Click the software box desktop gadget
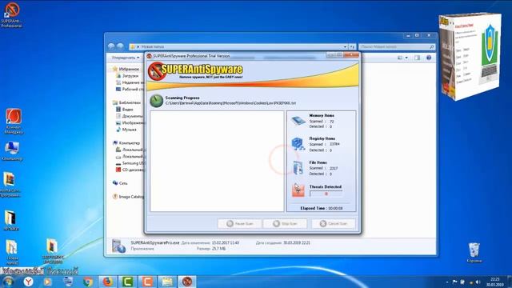The height and width of the screenshot is (288, 512). click(x=470, y=56)
